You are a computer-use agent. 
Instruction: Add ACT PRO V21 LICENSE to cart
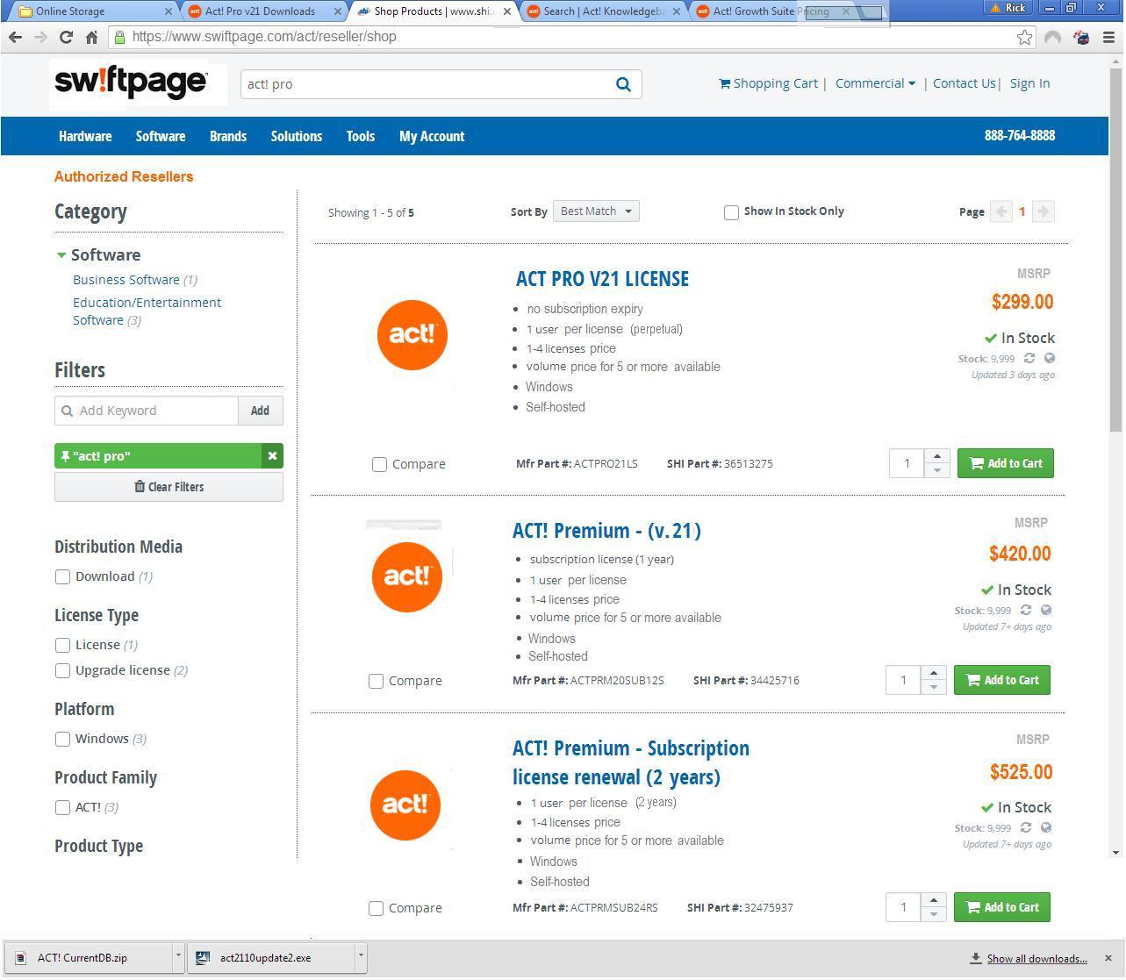(1006, 463)
